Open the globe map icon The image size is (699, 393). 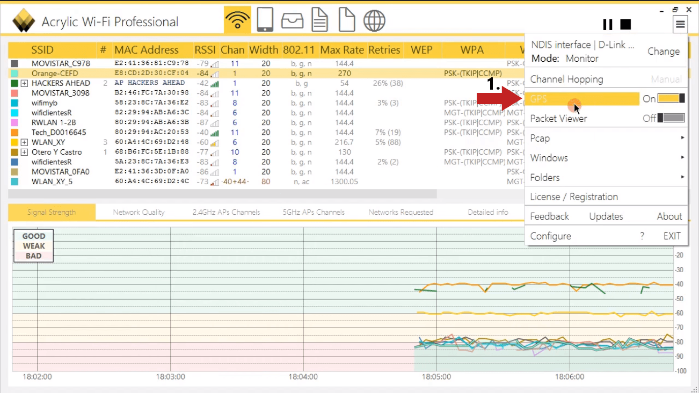374,21
